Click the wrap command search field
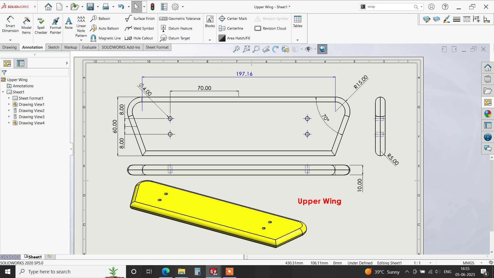Viewport: 494px width, 278px height. pyautogui.click(x=389, y=7)
